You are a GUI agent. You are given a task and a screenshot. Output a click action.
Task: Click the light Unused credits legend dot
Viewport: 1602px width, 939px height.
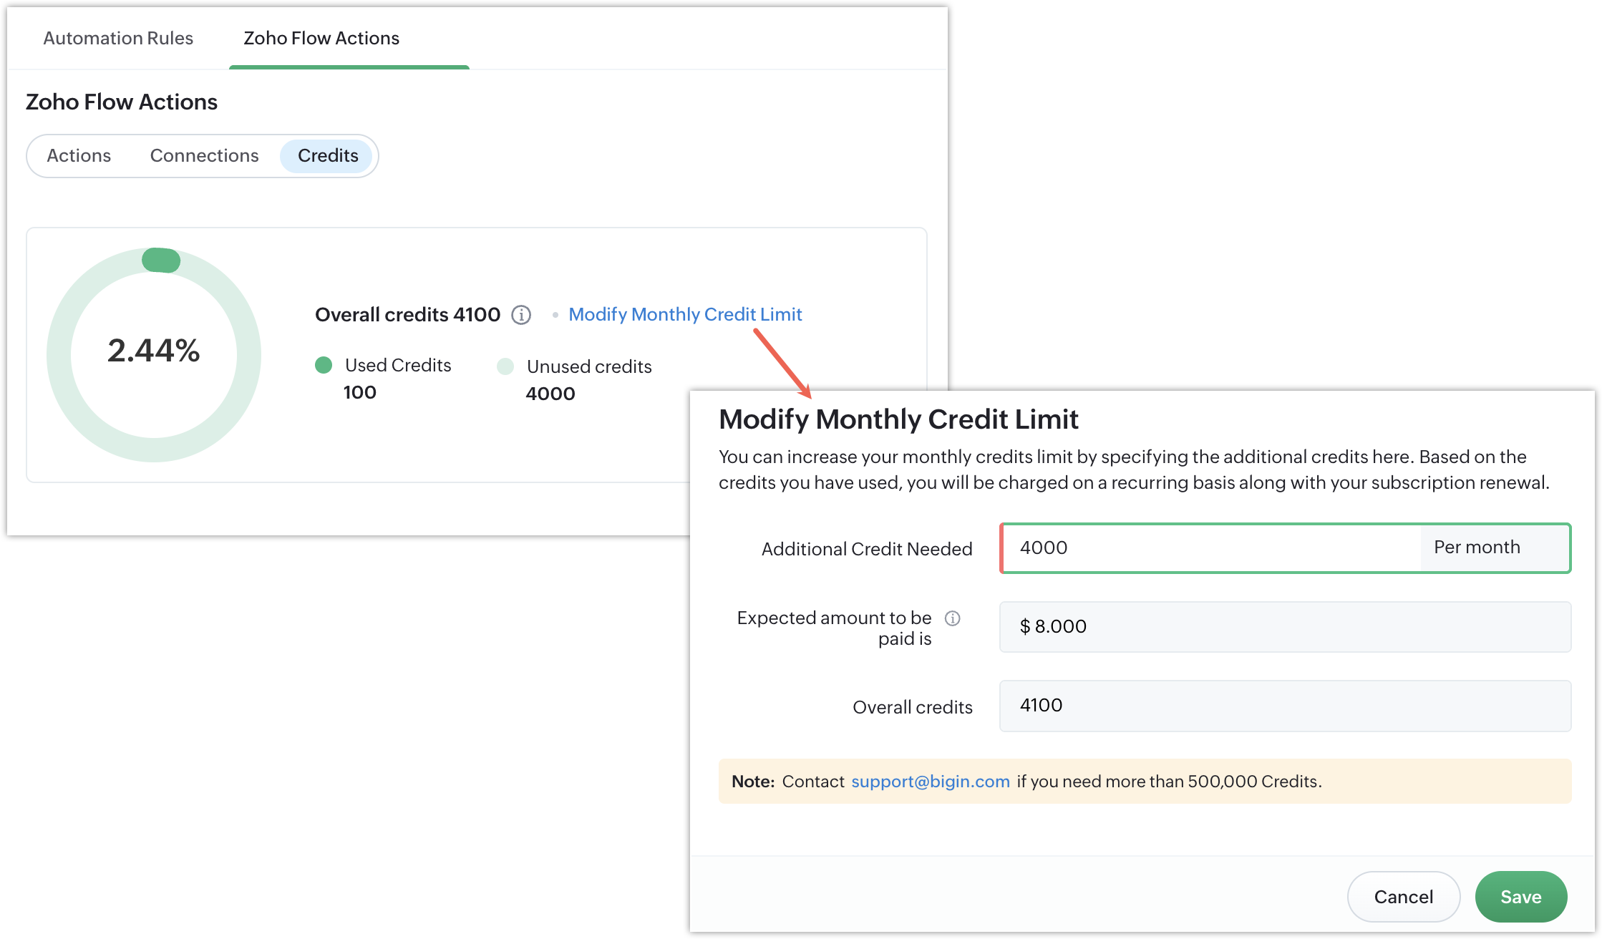pos(505,366)
